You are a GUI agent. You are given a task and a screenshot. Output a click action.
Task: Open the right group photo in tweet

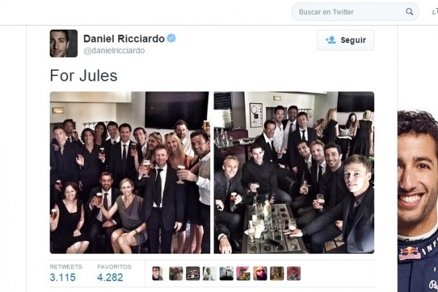tap(294, 172)
